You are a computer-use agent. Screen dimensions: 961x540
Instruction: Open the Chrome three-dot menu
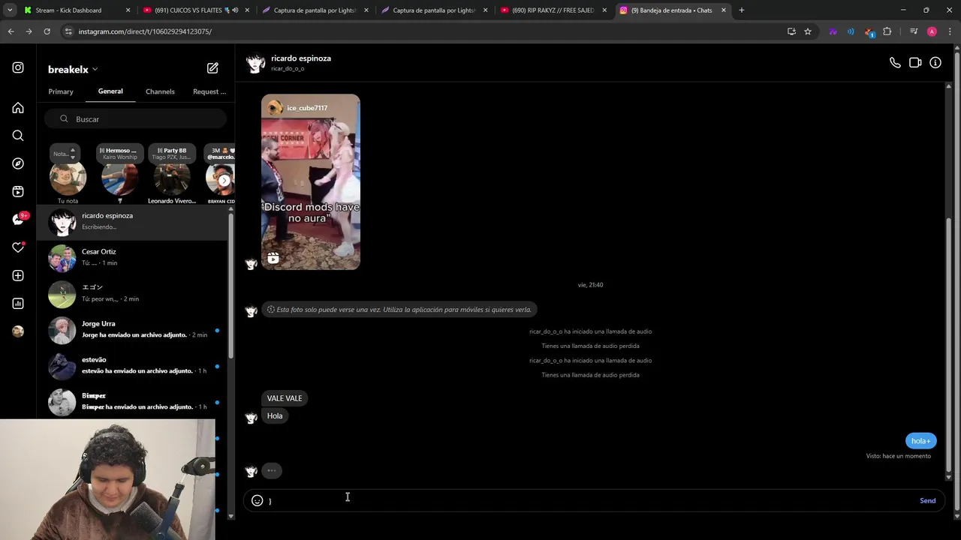[x=950, y=31]
